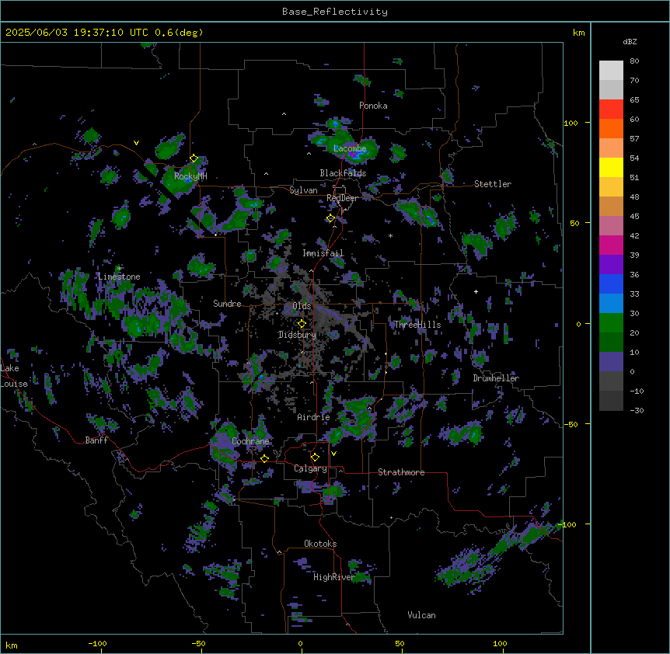This screenshot has width=670, height=654.
Task: Click the Calgary city label
Action: [310, 468]
